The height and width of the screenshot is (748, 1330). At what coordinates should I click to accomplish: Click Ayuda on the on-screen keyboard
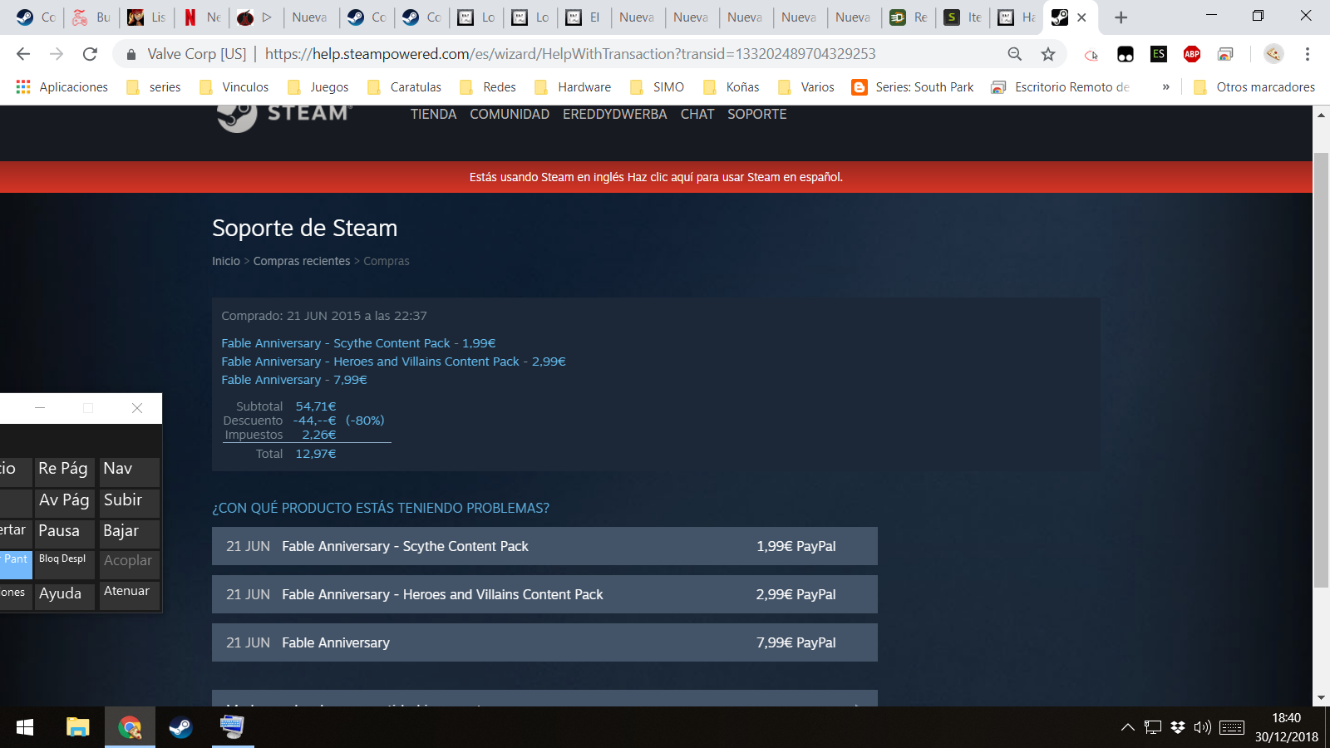tap(63, 595)
